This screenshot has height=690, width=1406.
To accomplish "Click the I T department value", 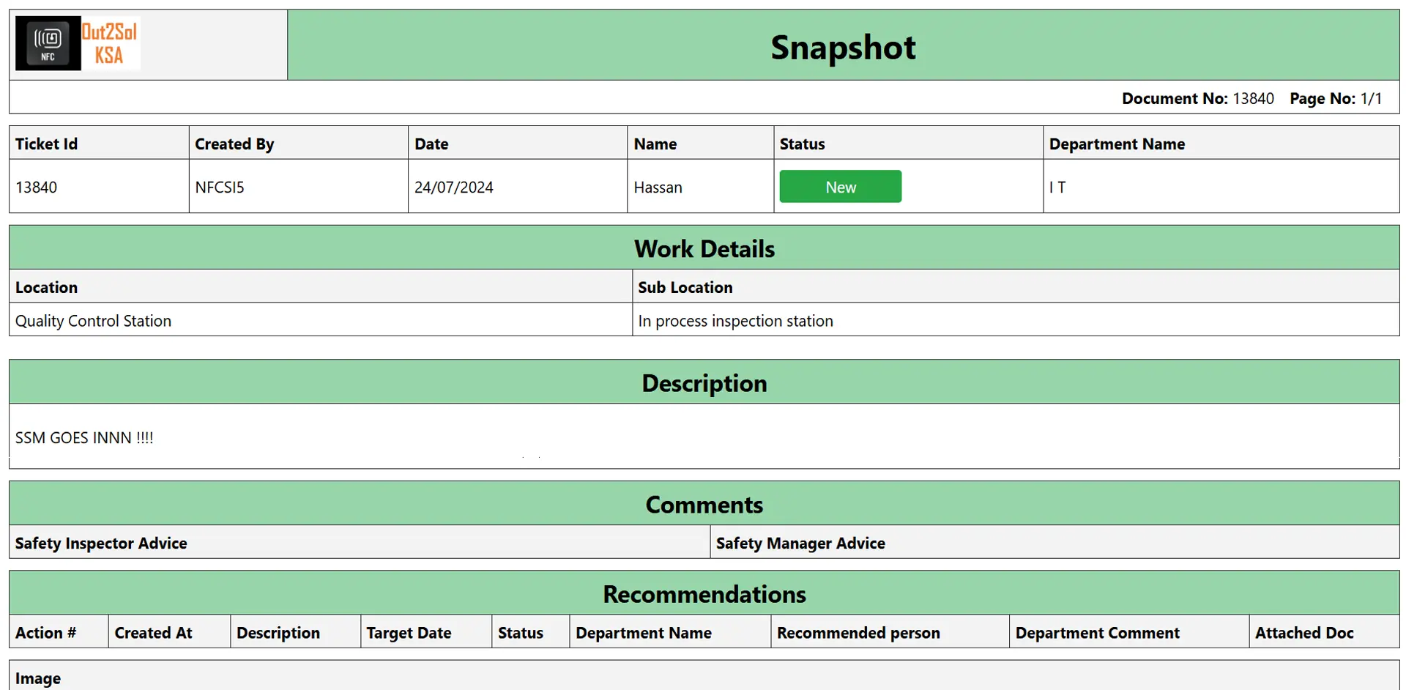I will 1057,188.
